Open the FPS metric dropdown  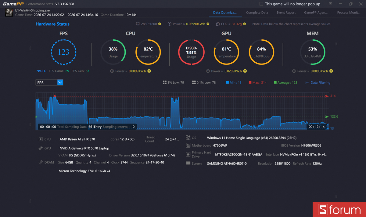49,83
